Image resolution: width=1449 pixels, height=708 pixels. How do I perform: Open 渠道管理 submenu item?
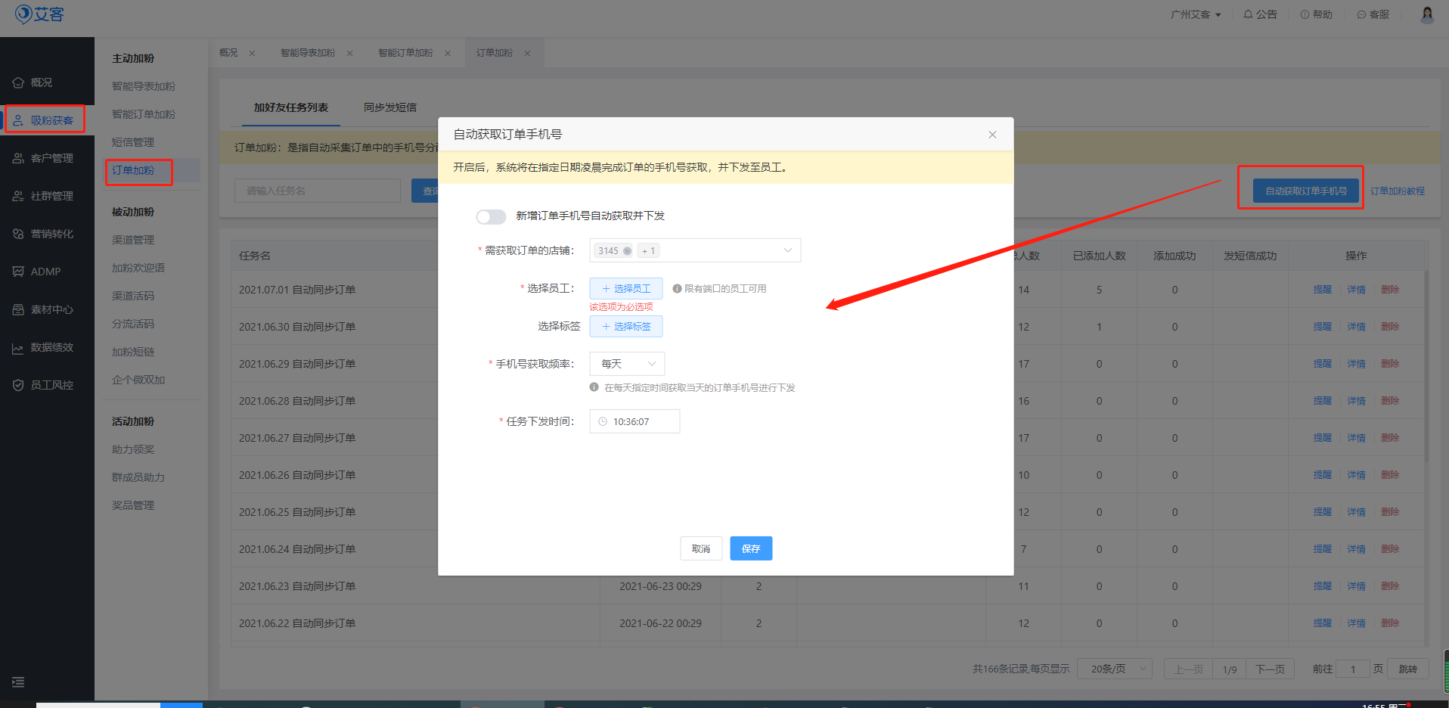[x=133, y=240]
